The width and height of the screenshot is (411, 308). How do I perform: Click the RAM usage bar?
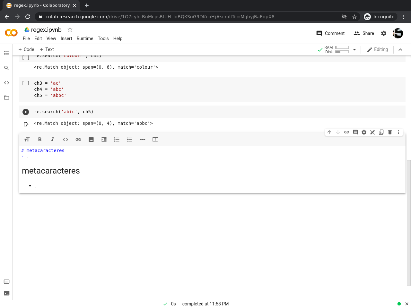[342, 47]
